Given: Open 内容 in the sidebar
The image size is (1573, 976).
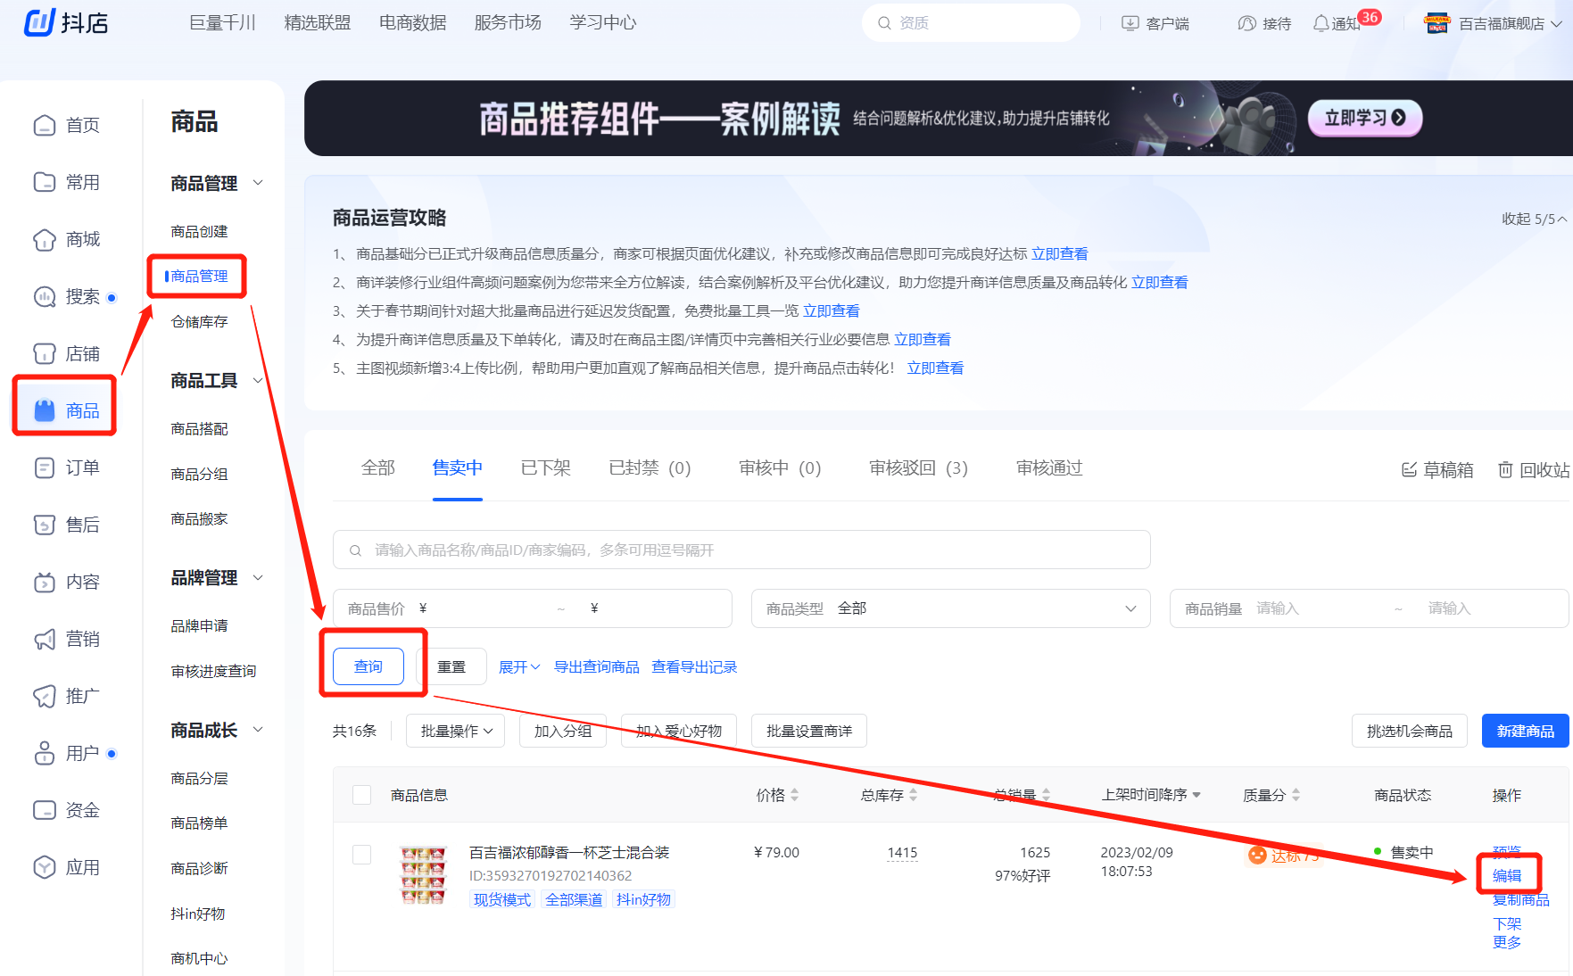Looking at the screenshot, I should point(66,582).
